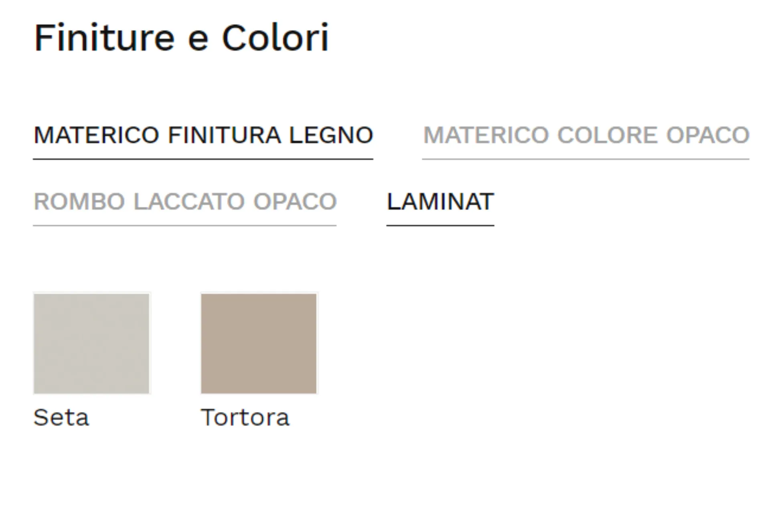The image size is (770, 522).
Task: Click the word ROMBO in greyed tab
Action: click(79, 201)
